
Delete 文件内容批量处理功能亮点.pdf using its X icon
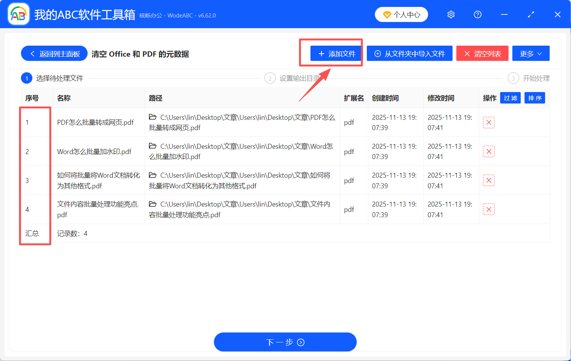(489, 209)
